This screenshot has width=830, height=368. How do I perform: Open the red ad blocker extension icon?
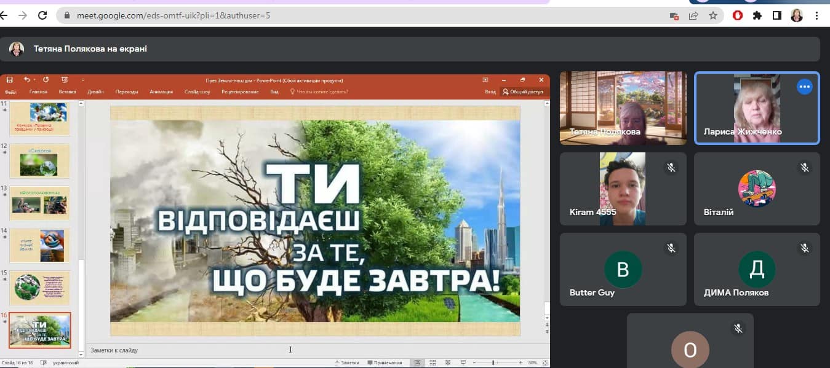pyautogui.click(x=738, y=16)
